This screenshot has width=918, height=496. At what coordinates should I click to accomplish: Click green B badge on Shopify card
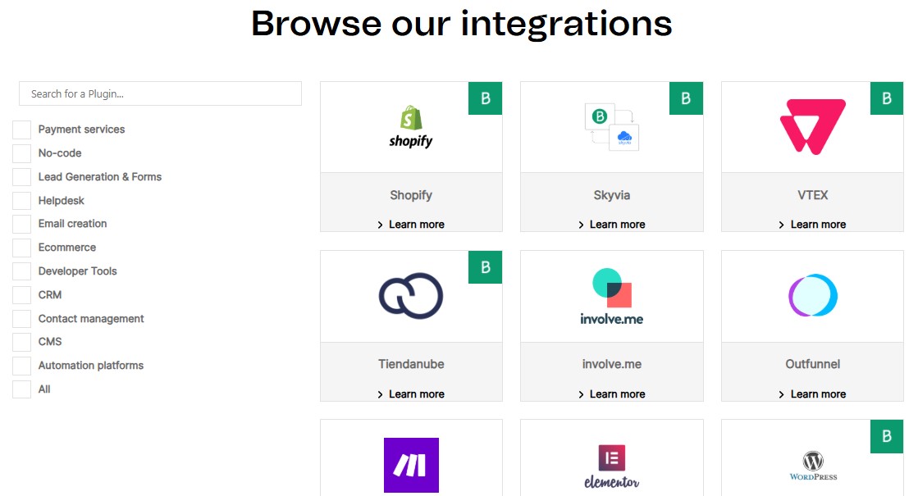[x=486, y=98]
